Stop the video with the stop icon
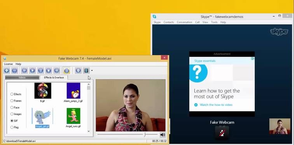 coord(49,71)
